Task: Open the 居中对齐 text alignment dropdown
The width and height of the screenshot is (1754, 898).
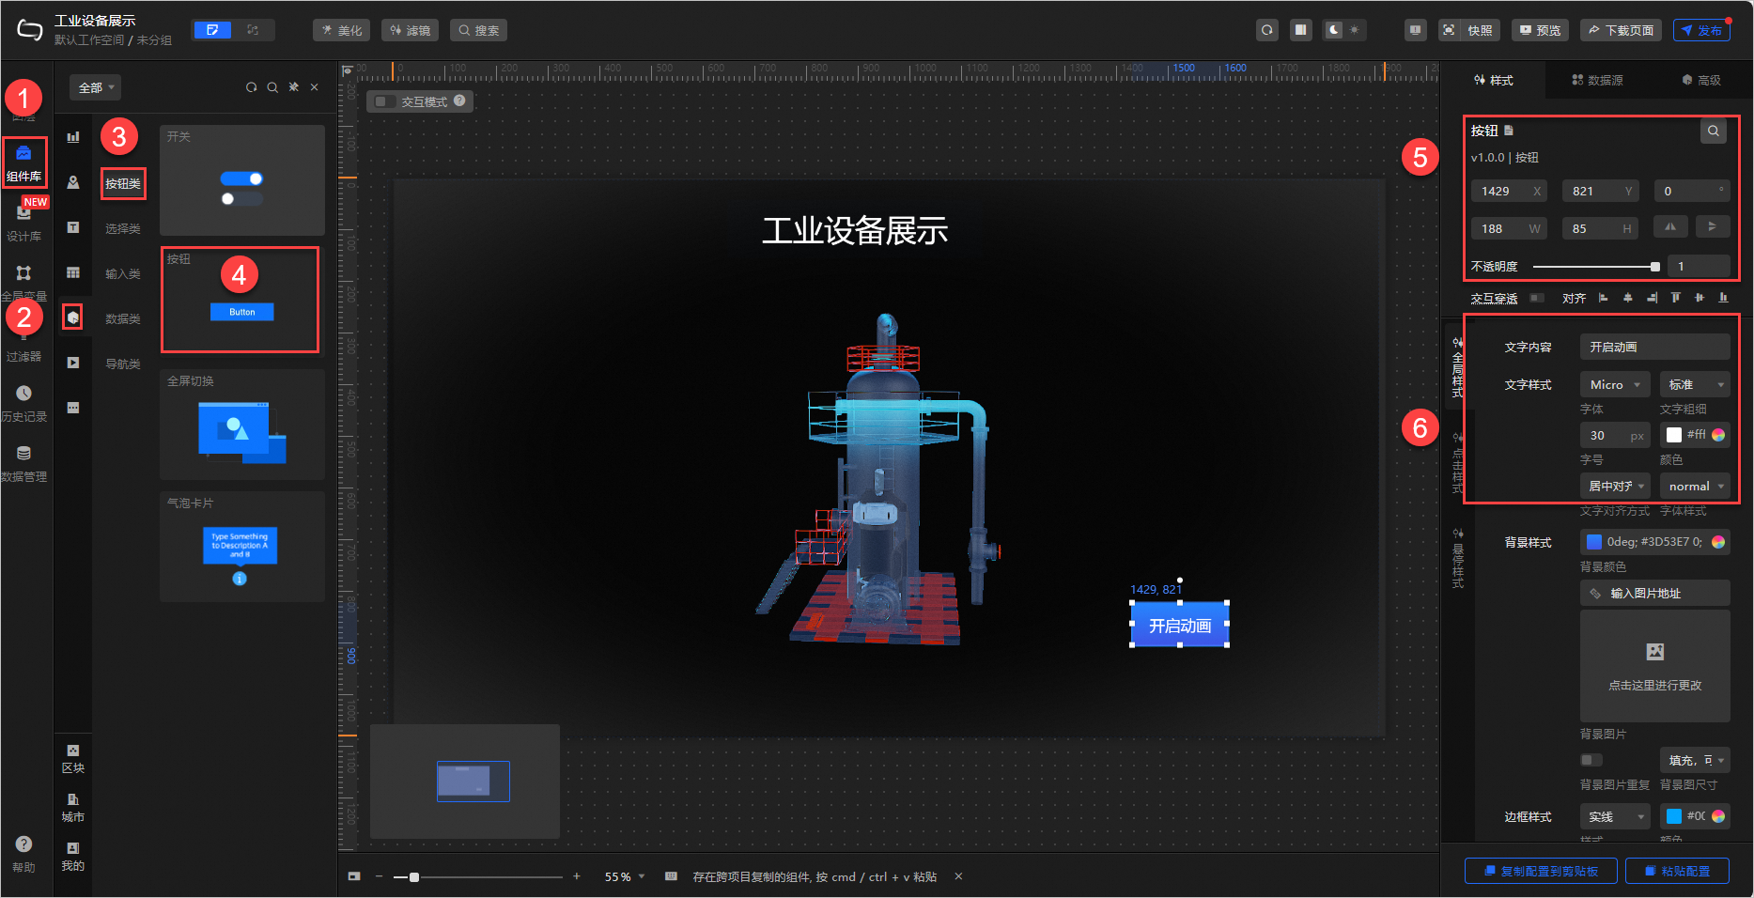Action: [1615, 486]
